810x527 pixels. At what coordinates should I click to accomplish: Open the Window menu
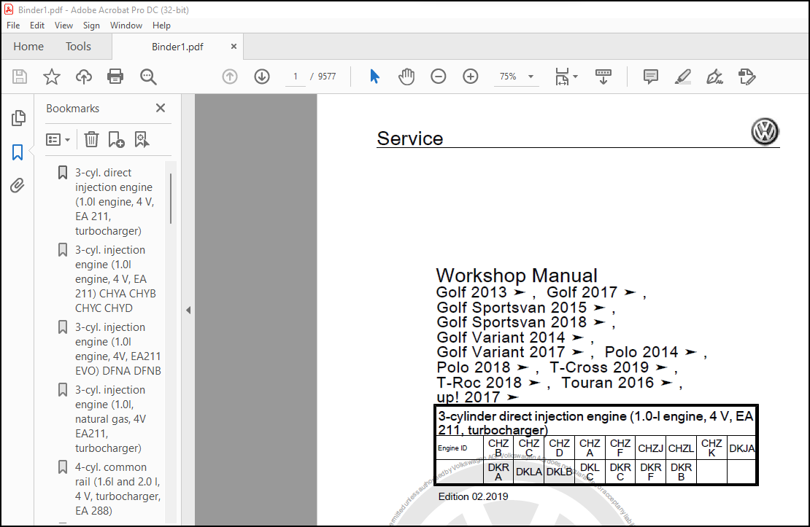pyautogui.click(x=126, y=26)
